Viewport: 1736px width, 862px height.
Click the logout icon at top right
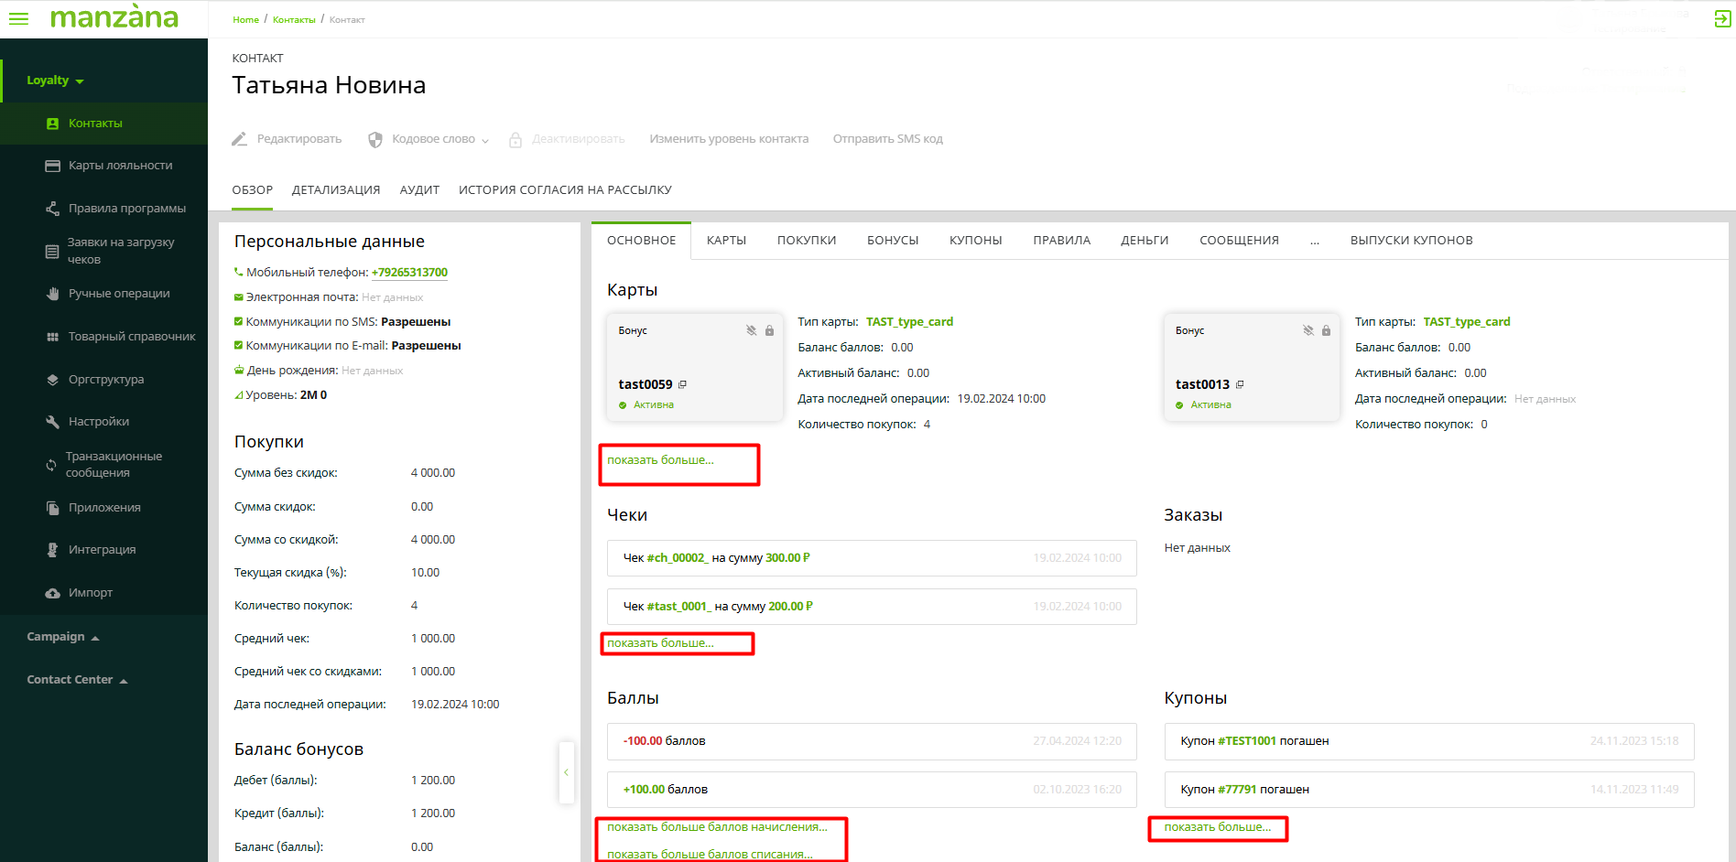tap(1721, 19)
